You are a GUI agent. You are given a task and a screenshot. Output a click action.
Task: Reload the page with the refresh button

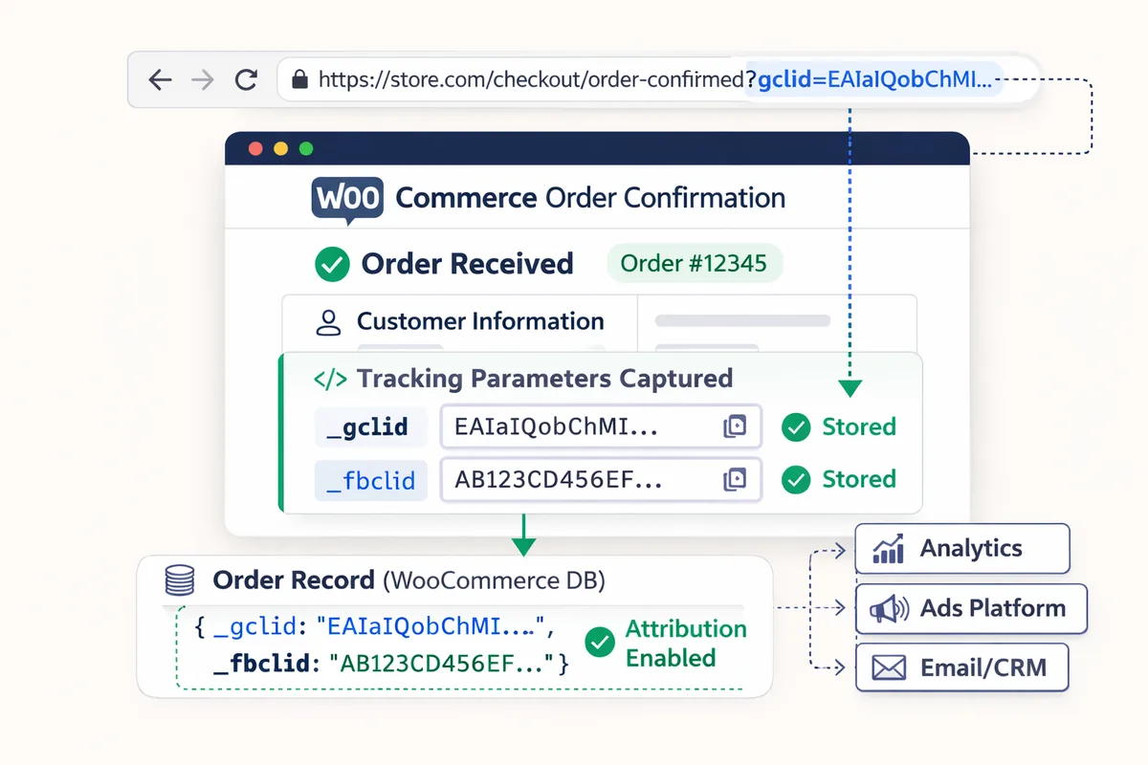click(246, 79)
